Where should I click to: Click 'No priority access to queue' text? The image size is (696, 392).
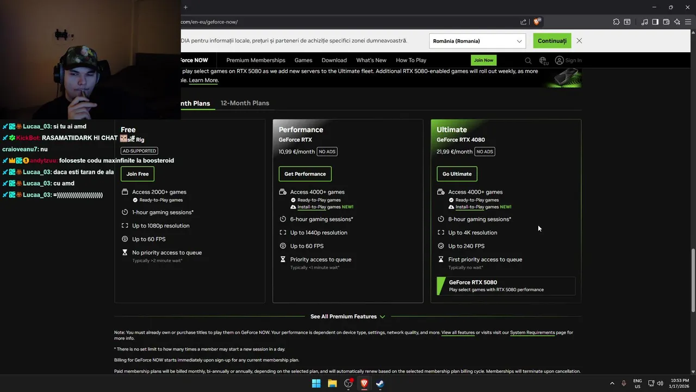click(x=167, y=253)
